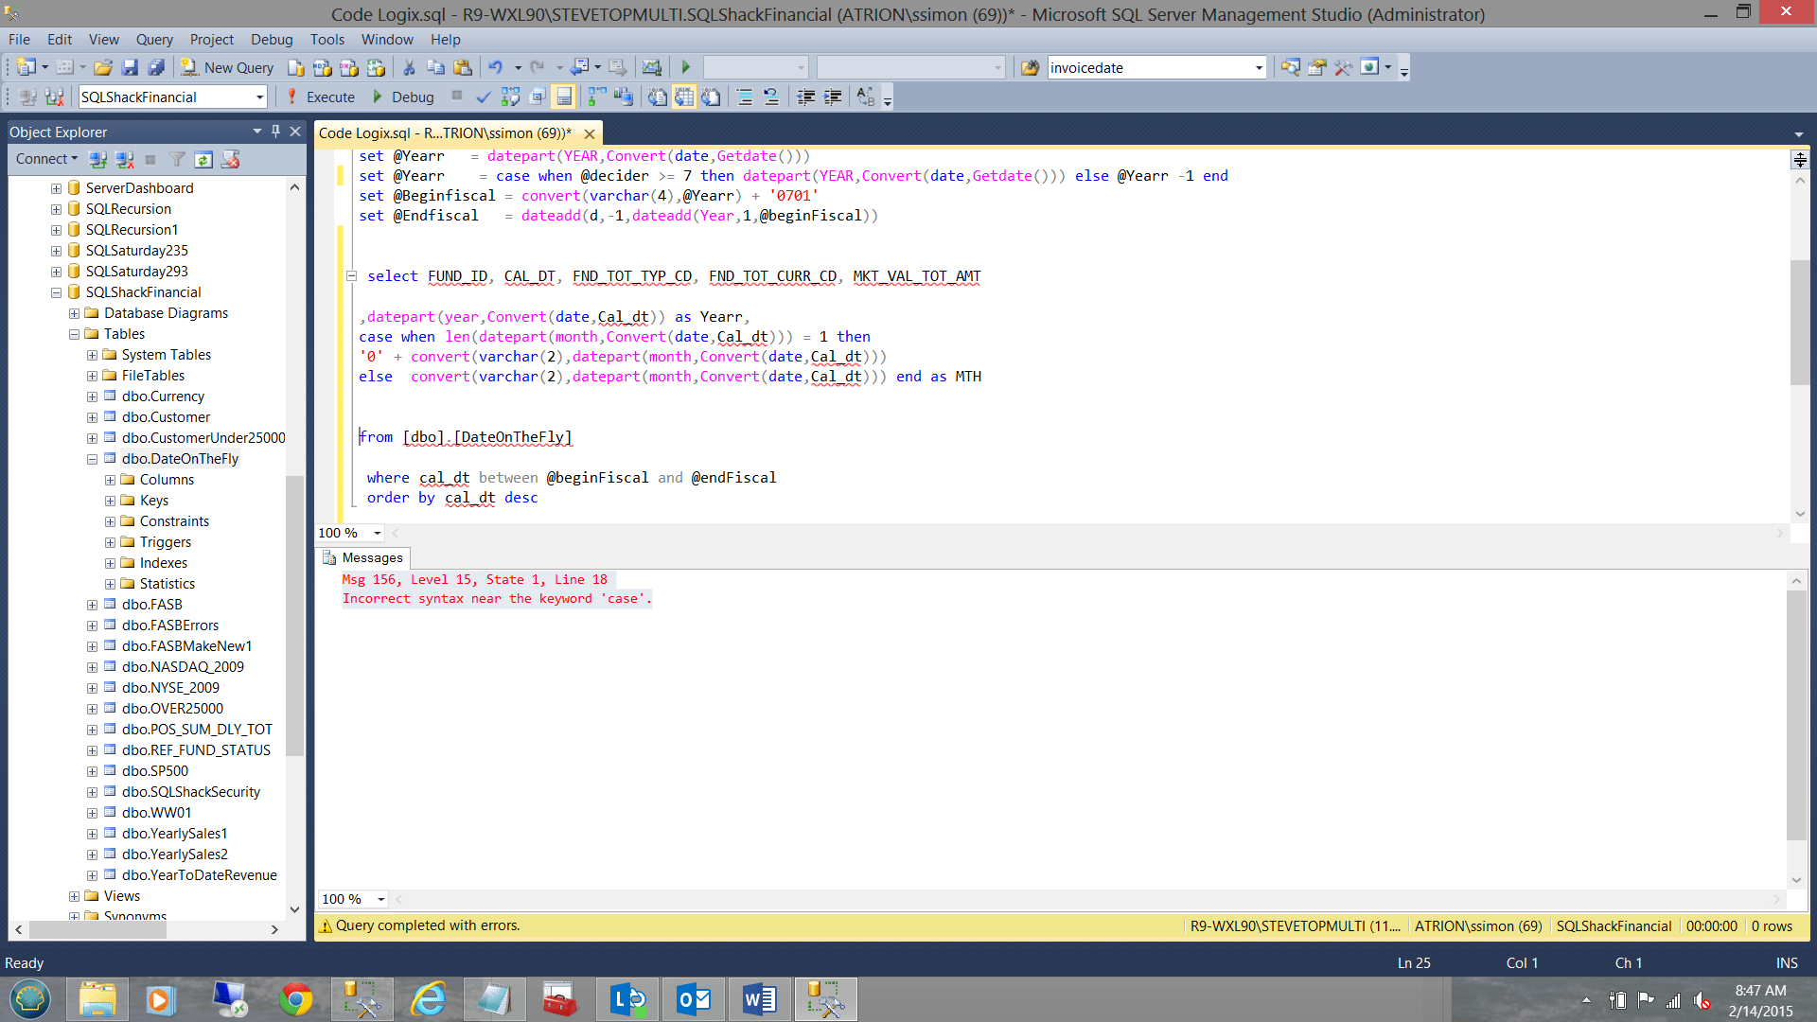Screen dimensions: 1817x1022
Task: Open the Query menu
Action: [154, 40]
